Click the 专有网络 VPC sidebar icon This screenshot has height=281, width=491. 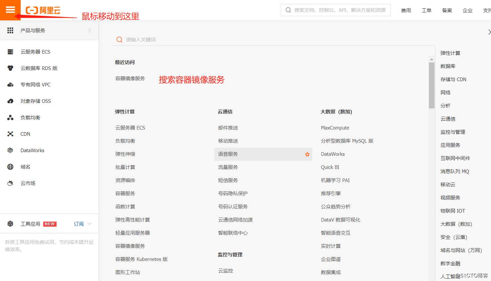click(x=11, y=84)
